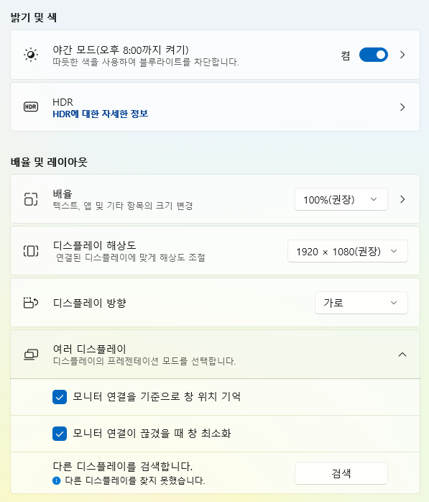
Task: Turn off the night light toggle
Action: (374, 55)
